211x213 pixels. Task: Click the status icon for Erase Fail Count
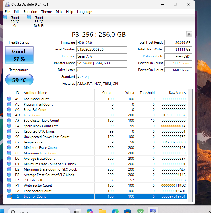coord(9,109)
